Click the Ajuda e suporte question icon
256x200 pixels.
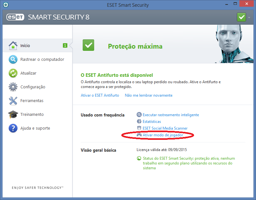(x=13, y=128)
